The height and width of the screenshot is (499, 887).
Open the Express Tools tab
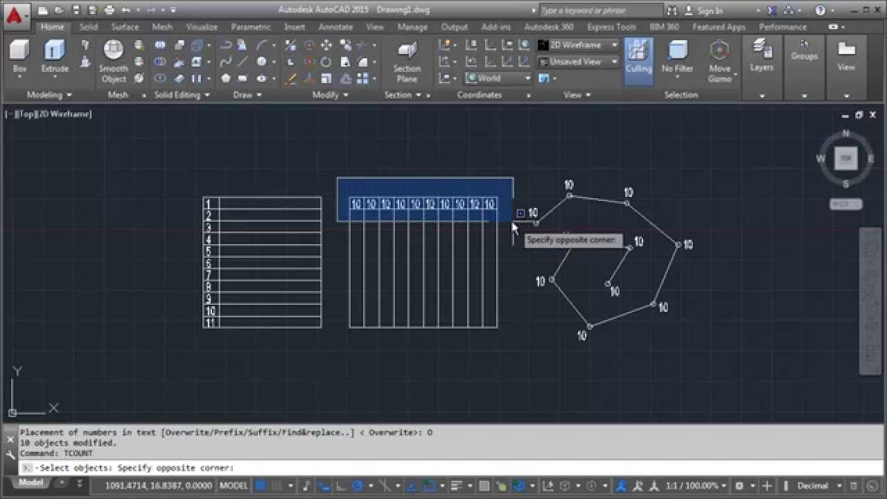(611, 27)
